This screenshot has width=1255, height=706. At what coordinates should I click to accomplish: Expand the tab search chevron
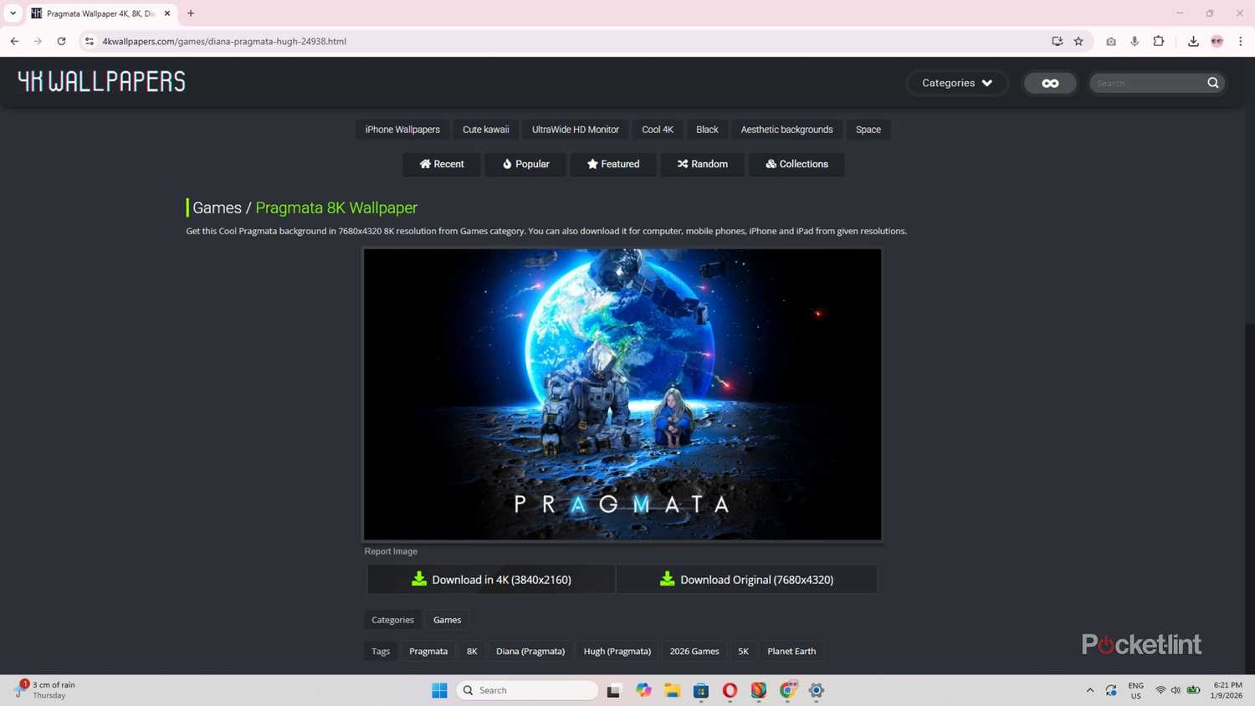tap(13, 13)
